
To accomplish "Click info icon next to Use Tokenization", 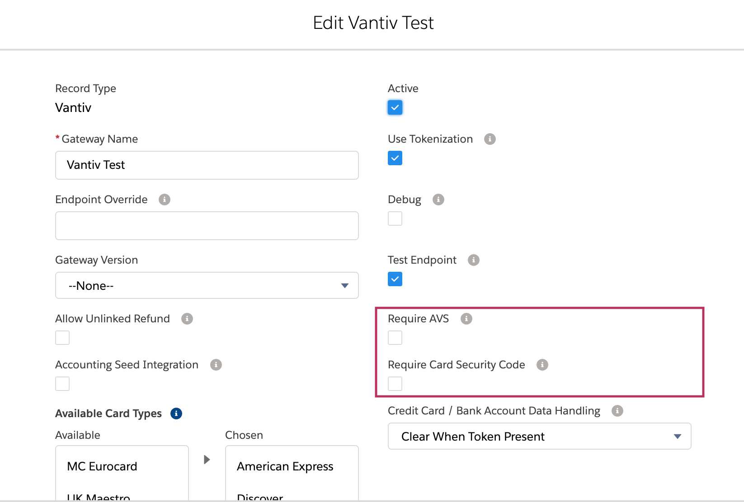I will point(490,139).
